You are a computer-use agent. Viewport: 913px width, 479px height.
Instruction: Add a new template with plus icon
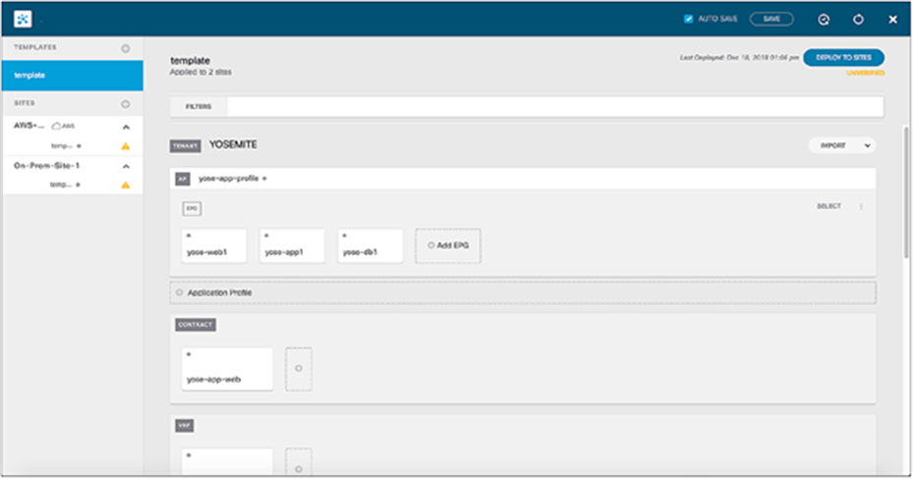coord(125,48)
